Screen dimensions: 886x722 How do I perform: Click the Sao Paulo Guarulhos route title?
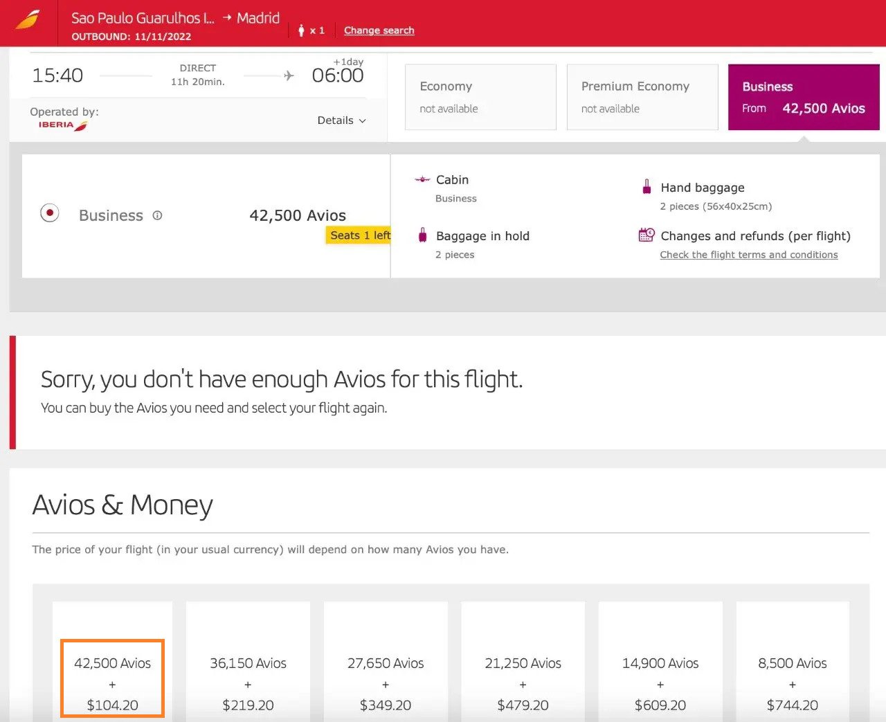(143, 18)
